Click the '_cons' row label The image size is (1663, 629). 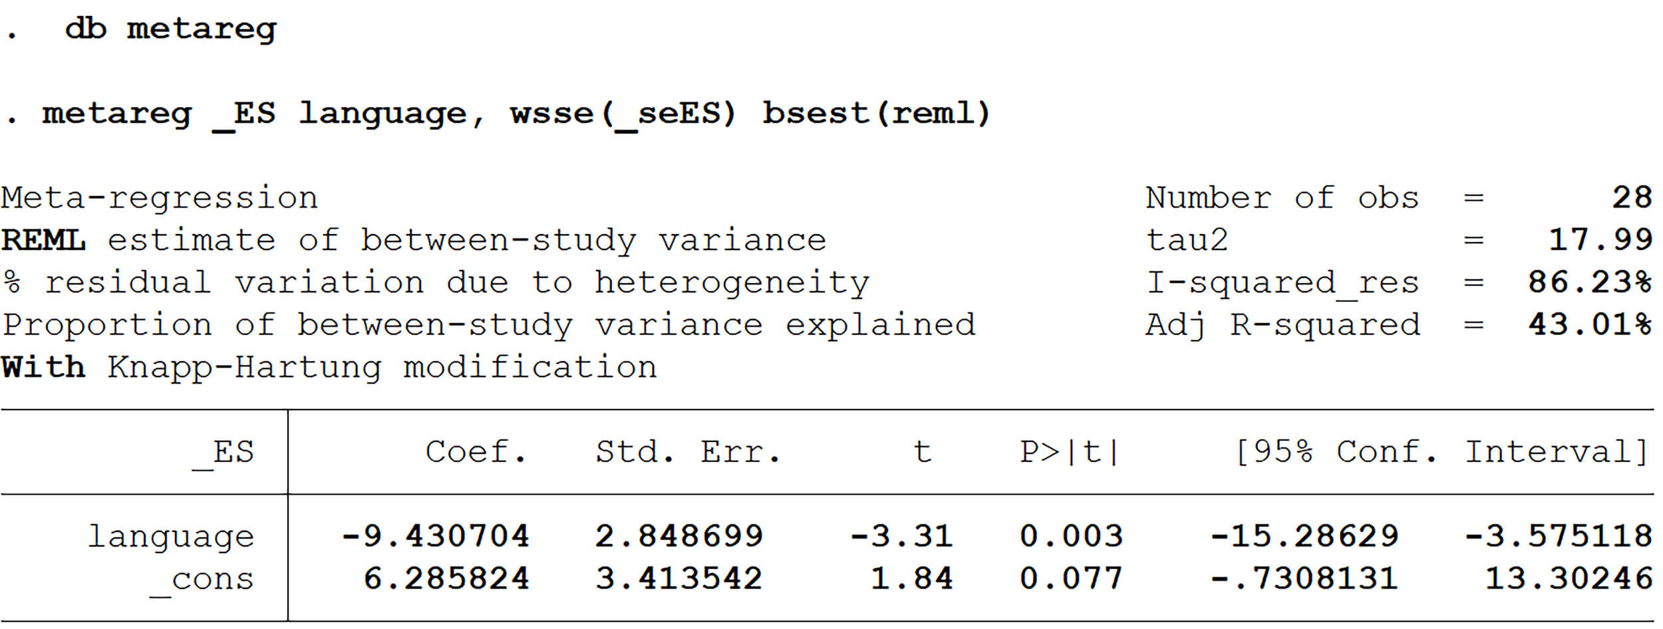pos(202,580)
